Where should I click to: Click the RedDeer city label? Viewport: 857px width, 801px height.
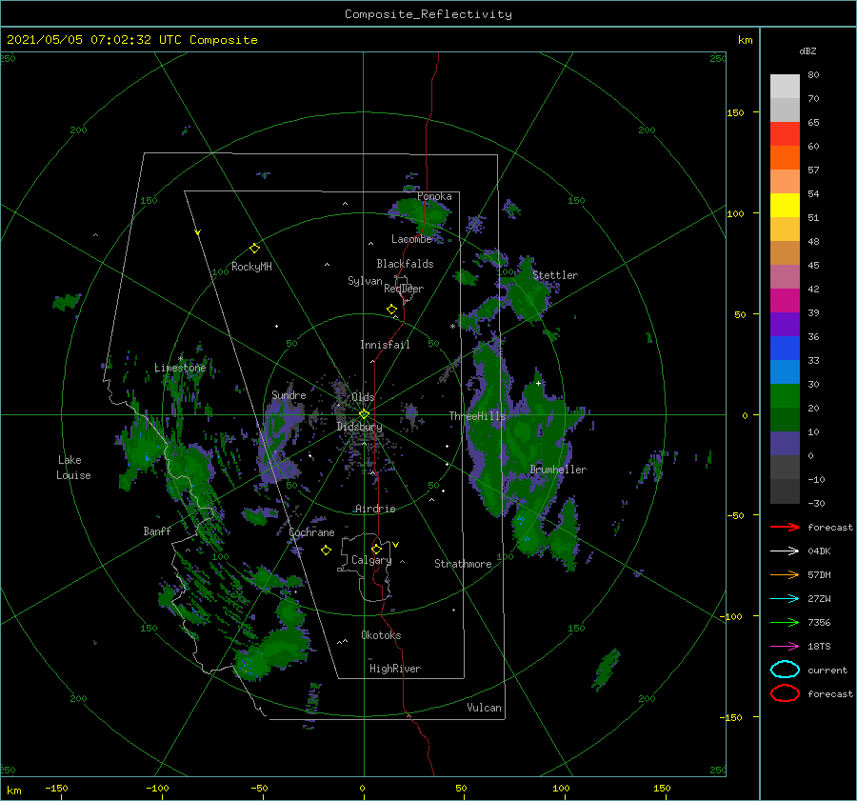coord(404,289)
